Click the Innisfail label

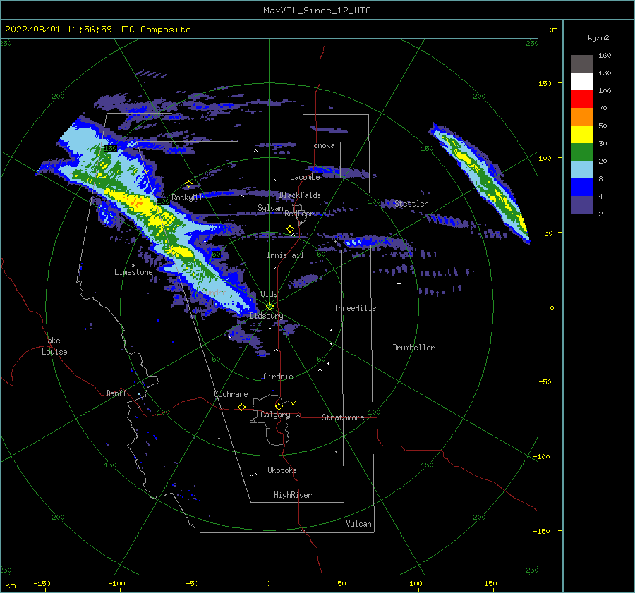click(x=285, y=255)
